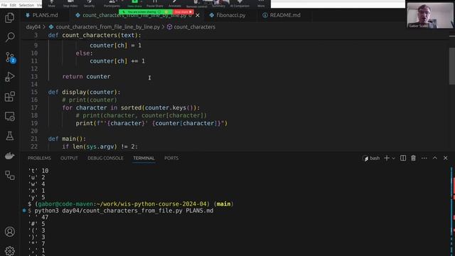Viewport: 455px width, 256px height.
Task: Open the Extensions view
Action: [9, 97]
